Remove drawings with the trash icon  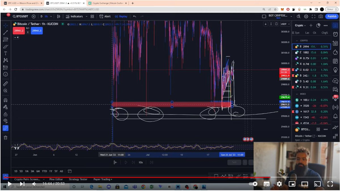[5, 138]
